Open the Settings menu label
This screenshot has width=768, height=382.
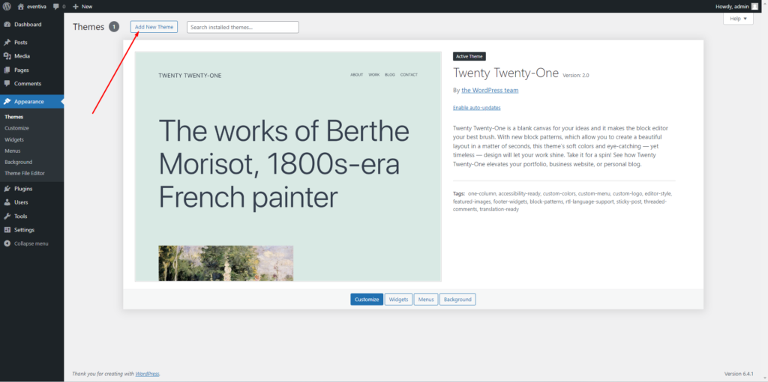(x=25, y=230)
